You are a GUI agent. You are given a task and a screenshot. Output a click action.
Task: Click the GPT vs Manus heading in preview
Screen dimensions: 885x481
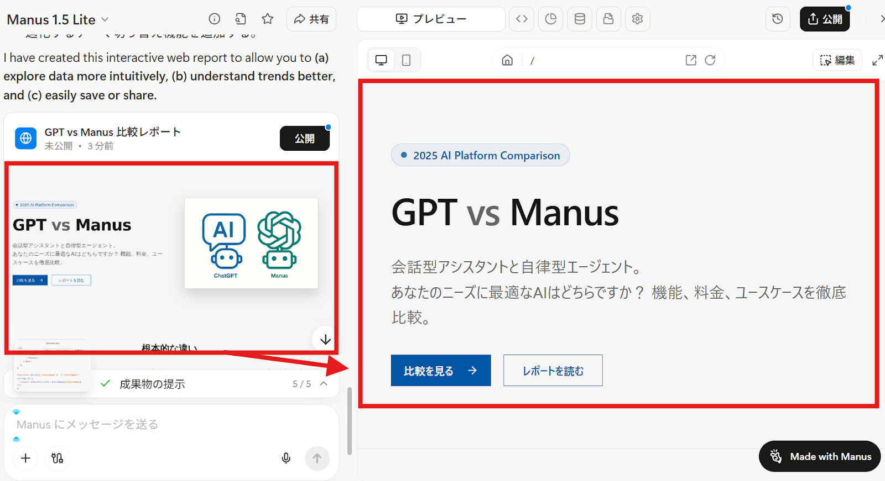pyautogui.click(x=505, y=213)
